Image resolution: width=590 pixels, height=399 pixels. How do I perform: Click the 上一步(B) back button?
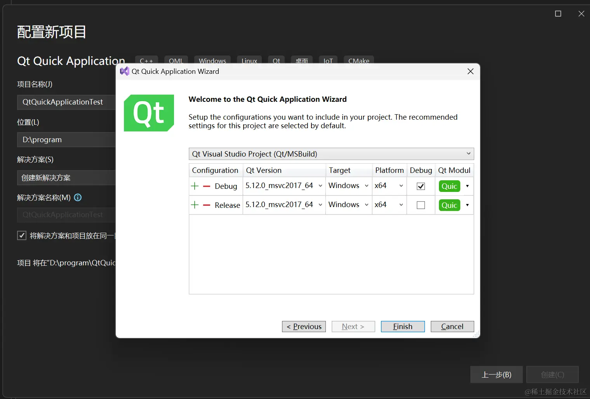coord(496,375)
